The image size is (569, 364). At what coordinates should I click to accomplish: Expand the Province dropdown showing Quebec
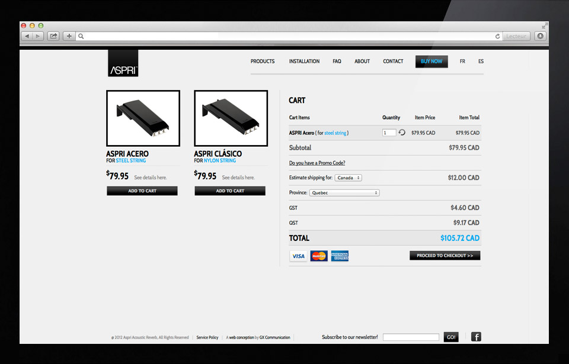(344, 192)
